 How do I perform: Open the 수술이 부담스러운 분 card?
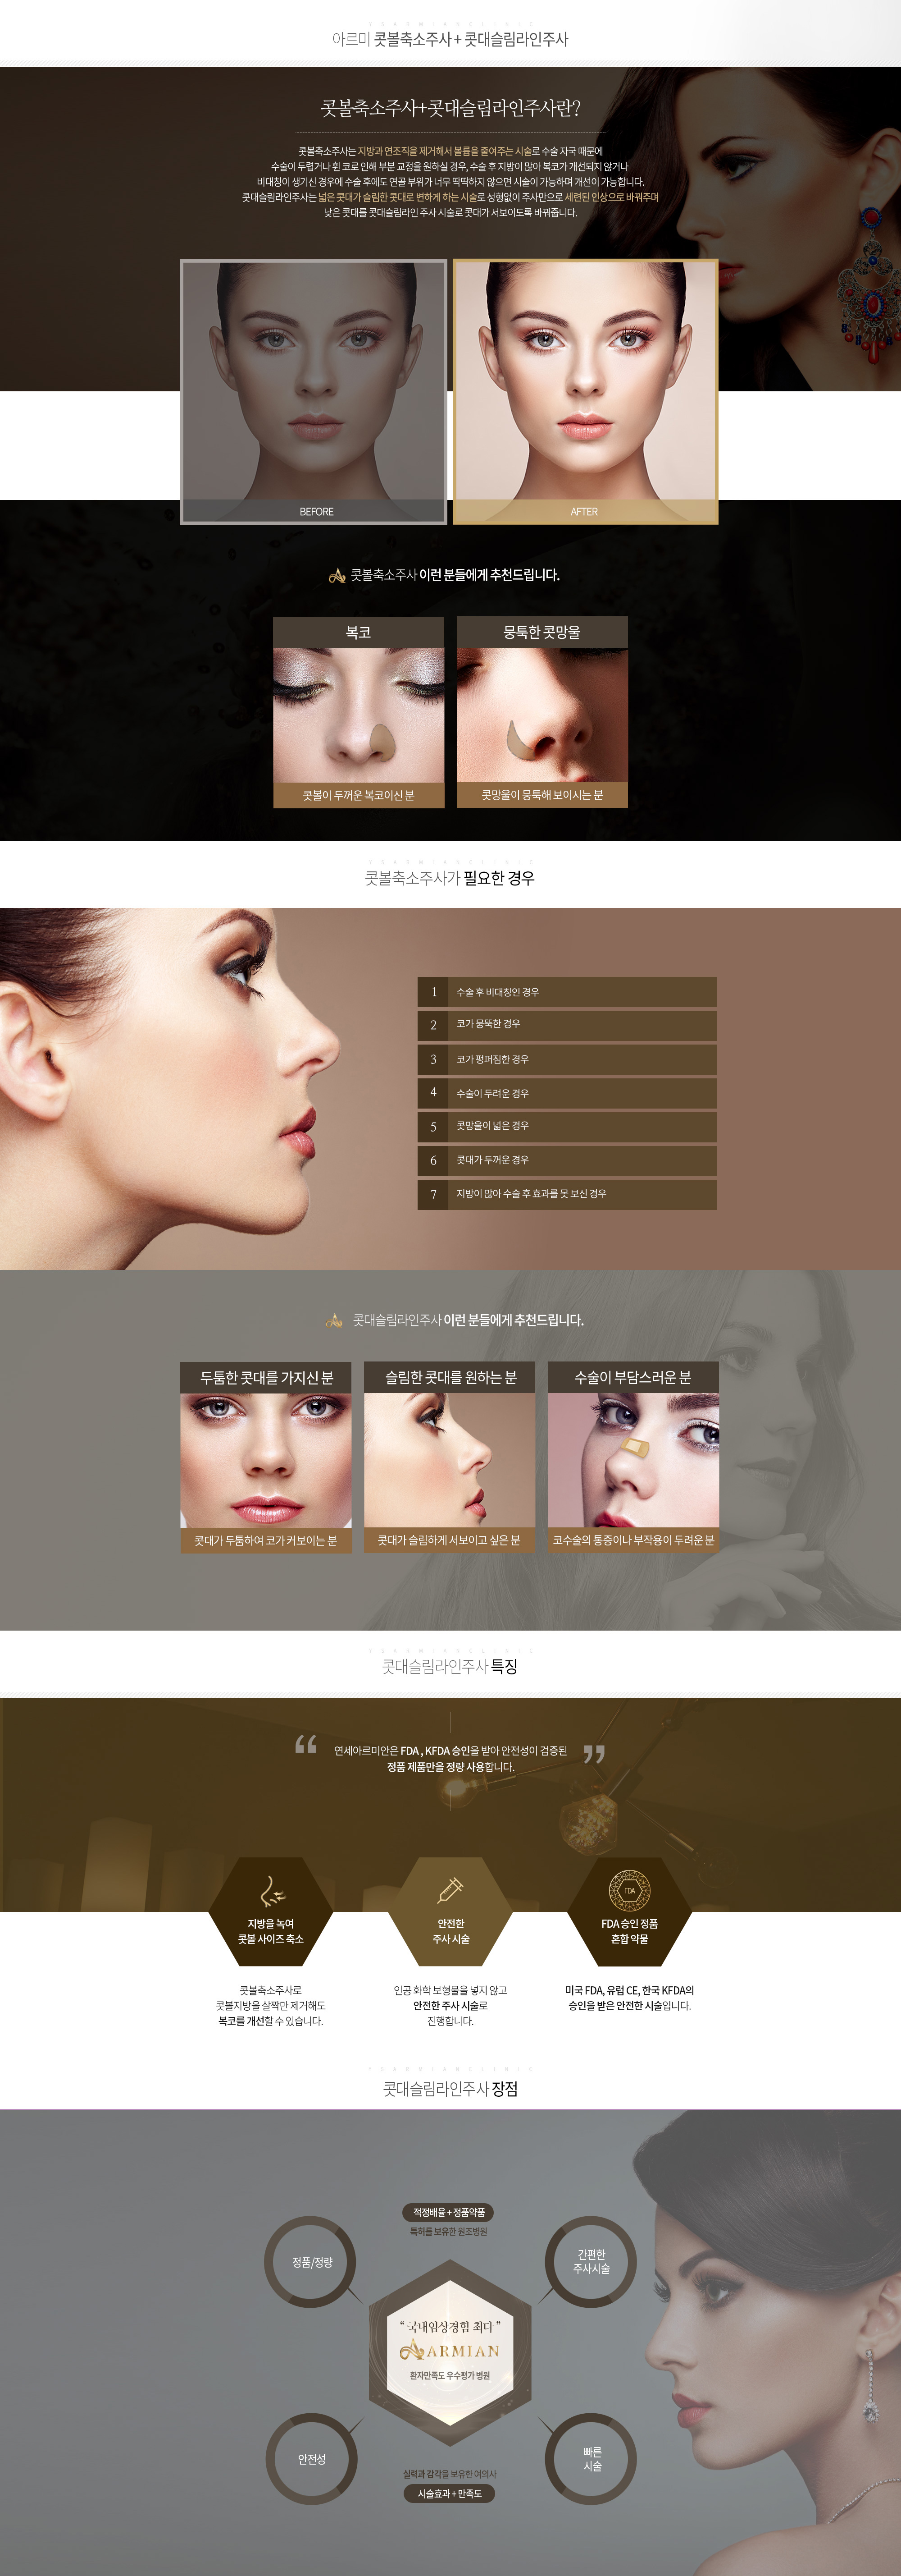pyautogui.click(x=633, y=1457)
